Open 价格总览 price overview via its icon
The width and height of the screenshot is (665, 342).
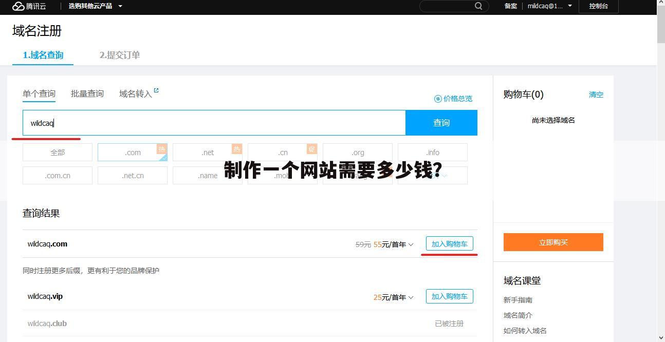pos(437,99)
